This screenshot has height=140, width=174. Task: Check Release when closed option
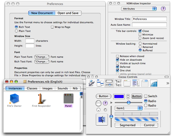point(117,56)
